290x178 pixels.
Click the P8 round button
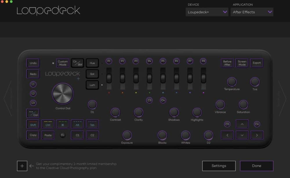pos(204,61)
